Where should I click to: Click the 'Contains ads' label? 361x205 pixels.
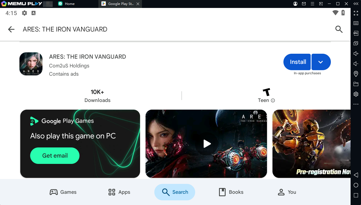(64, 74)
